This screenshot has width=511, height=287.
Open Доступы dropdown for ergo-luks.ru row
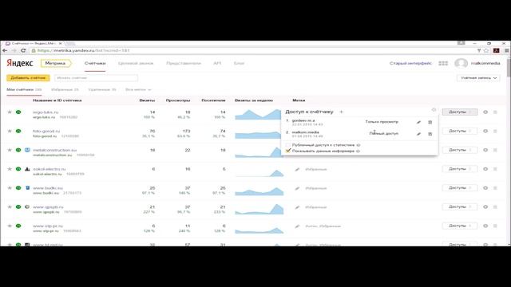pyautogui.click(x=460, y=112)
